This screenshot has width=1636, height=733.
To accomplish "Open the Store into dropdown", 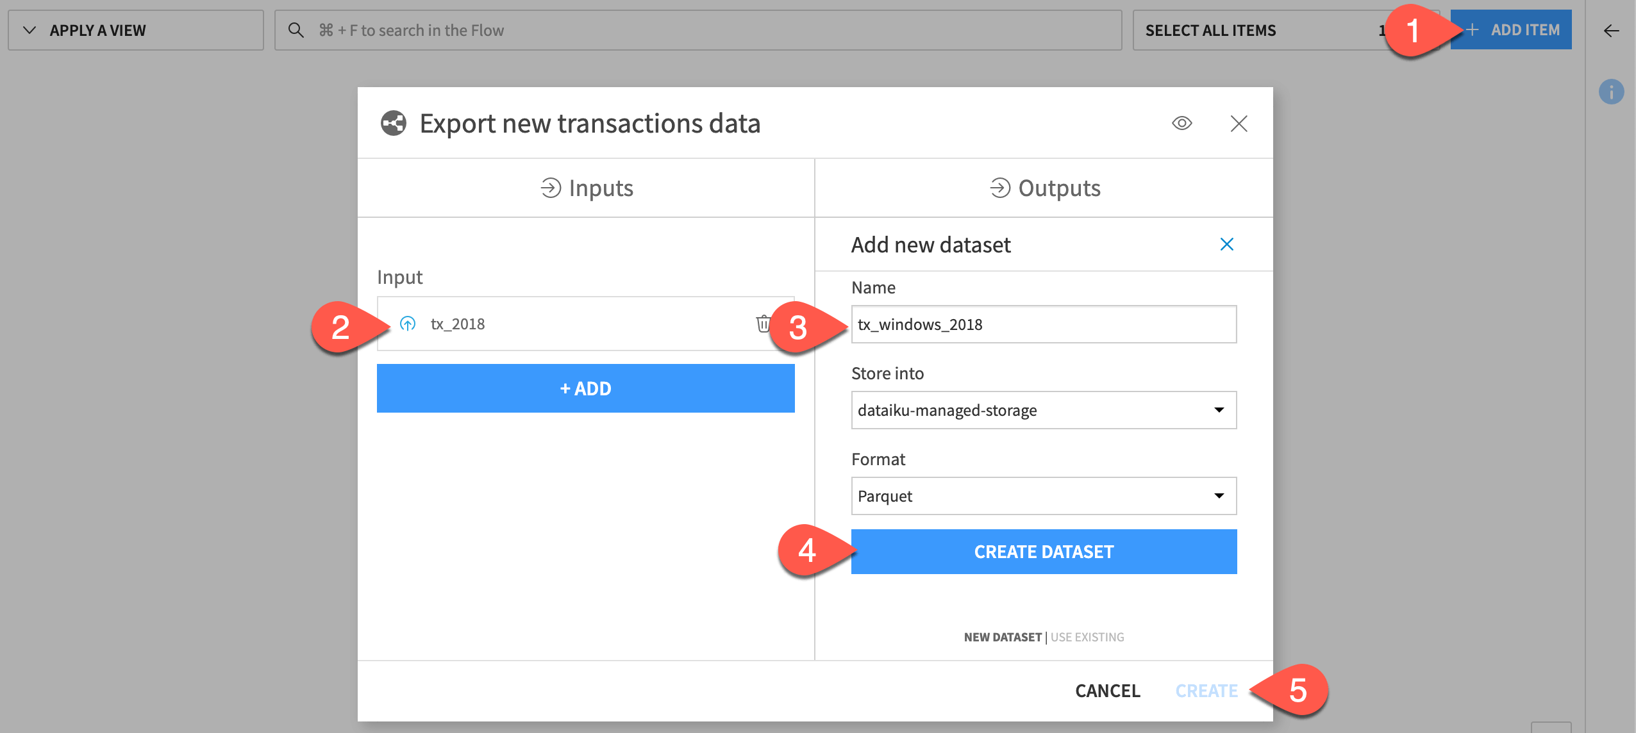I will (x=1042, y=410).
